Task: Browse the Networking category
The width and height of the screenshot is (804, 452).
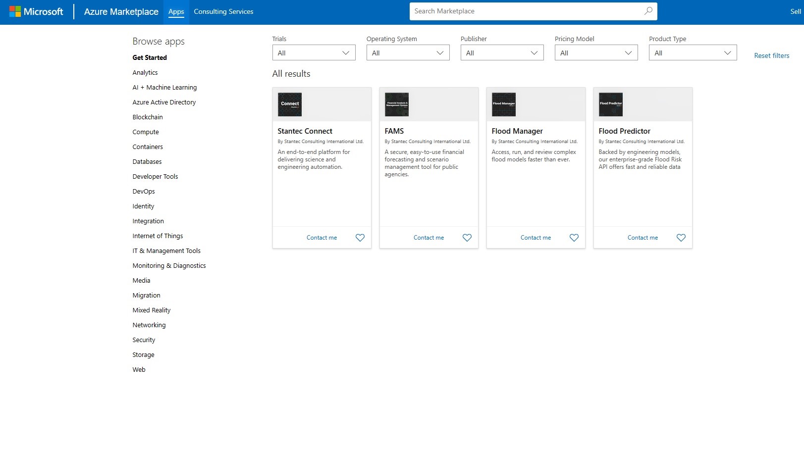Action: click(x=149, y=325)
